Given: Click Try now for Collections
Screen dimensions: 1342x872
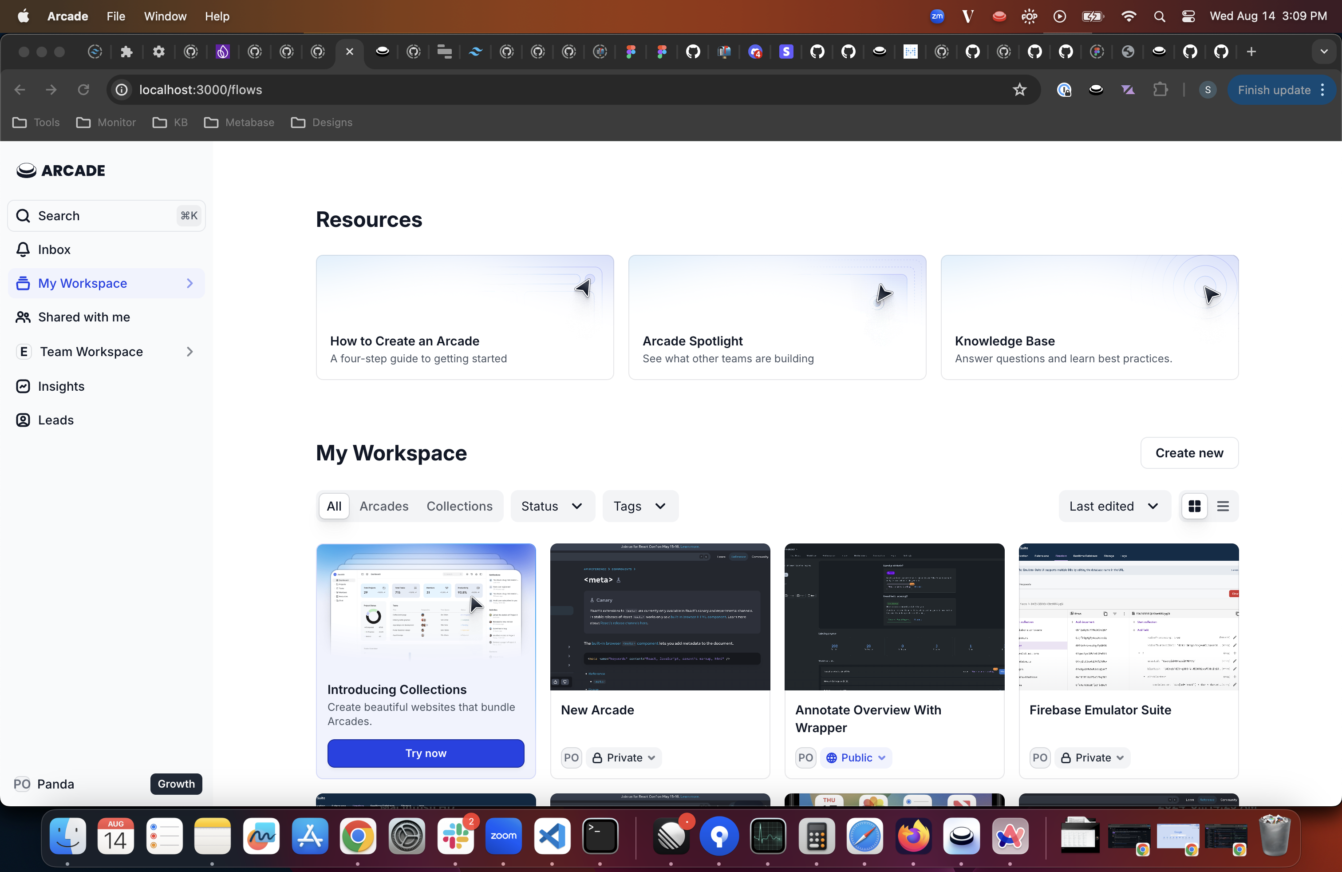Looking at the screenshot, I should pyautogui.click(x=426, y=753).
